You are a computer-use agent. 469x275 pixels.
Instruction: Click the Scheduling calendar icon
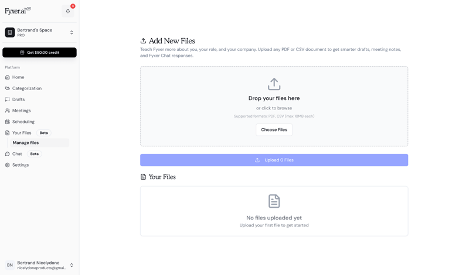[8, 122]
